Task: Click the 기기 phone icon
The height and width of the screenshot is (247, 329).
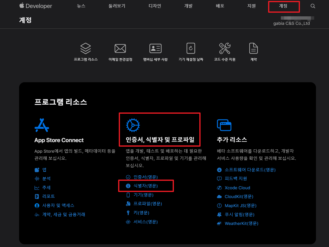Action: point(128,195)
